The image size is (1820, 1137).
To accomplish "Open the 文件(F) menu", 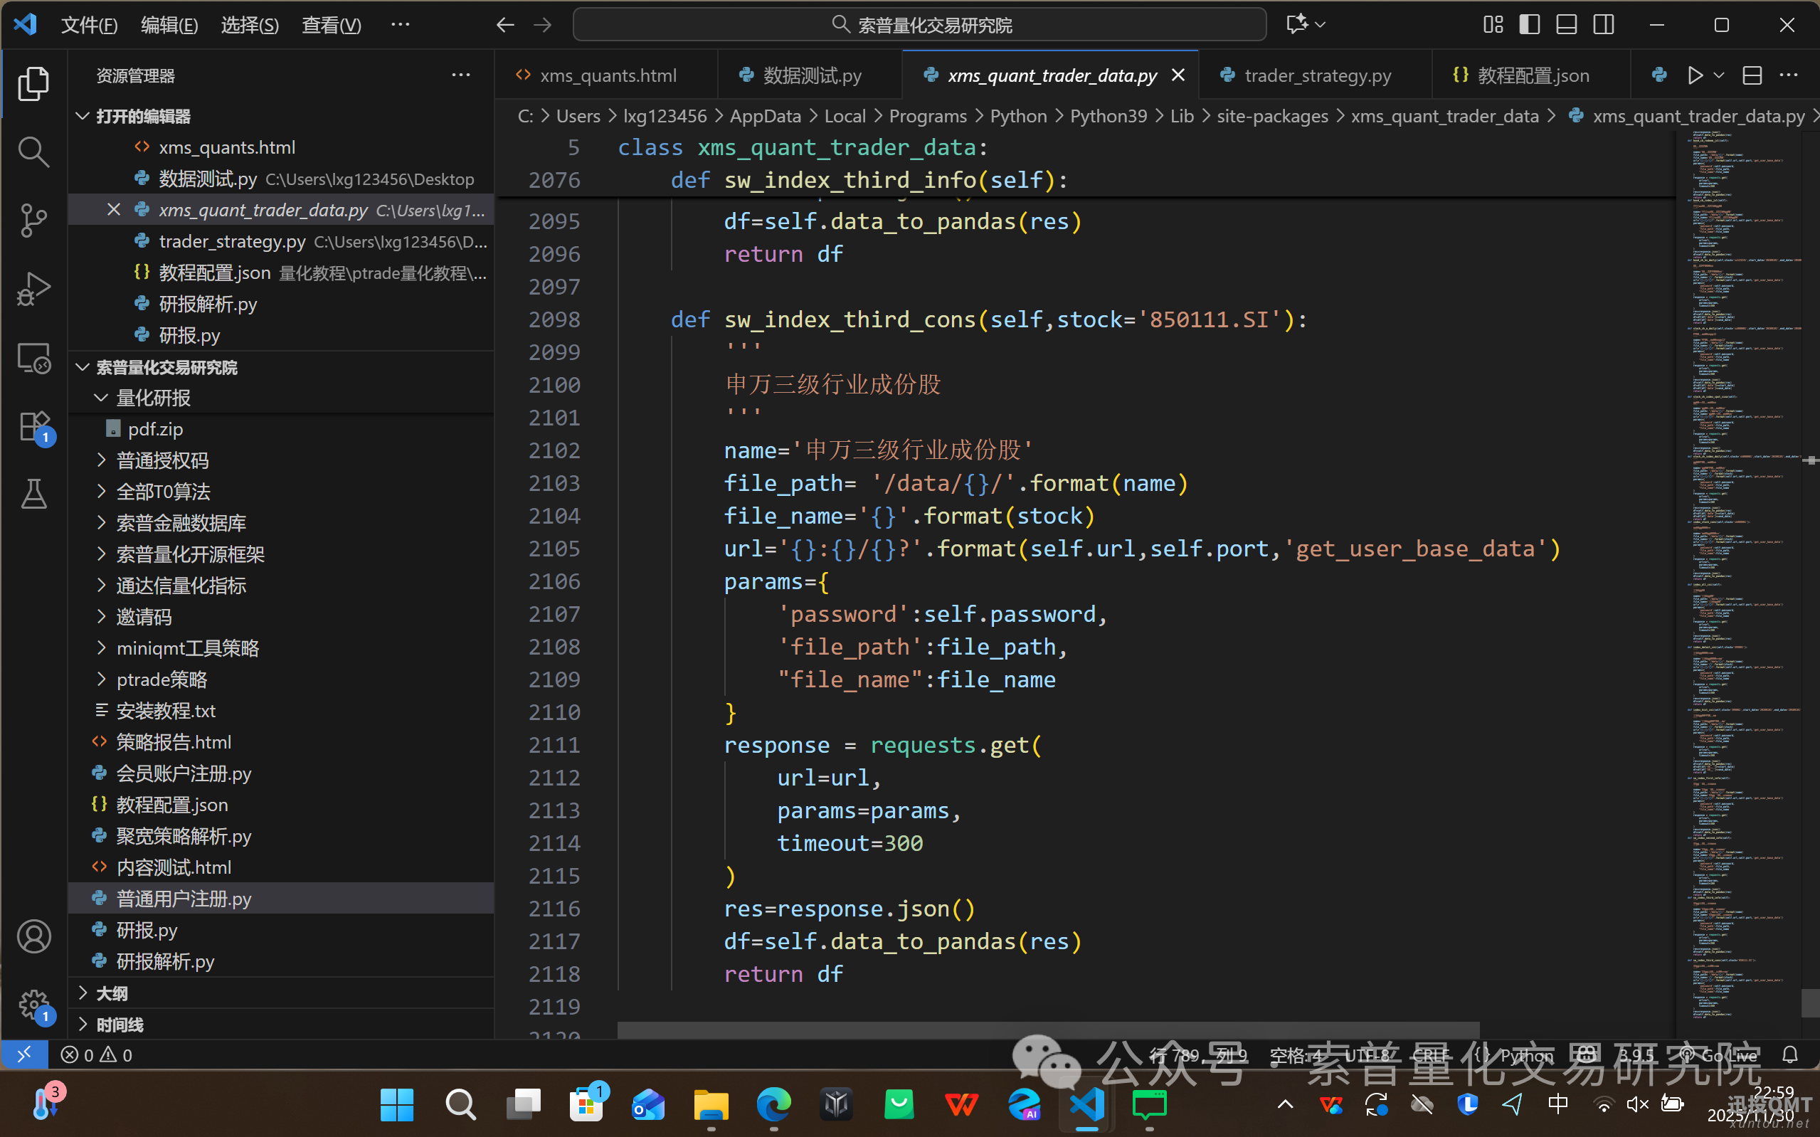I will (x=89, y=25).
